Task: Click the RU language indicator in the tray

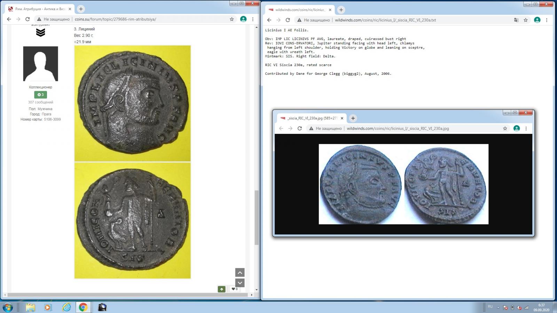Action: 490,307
